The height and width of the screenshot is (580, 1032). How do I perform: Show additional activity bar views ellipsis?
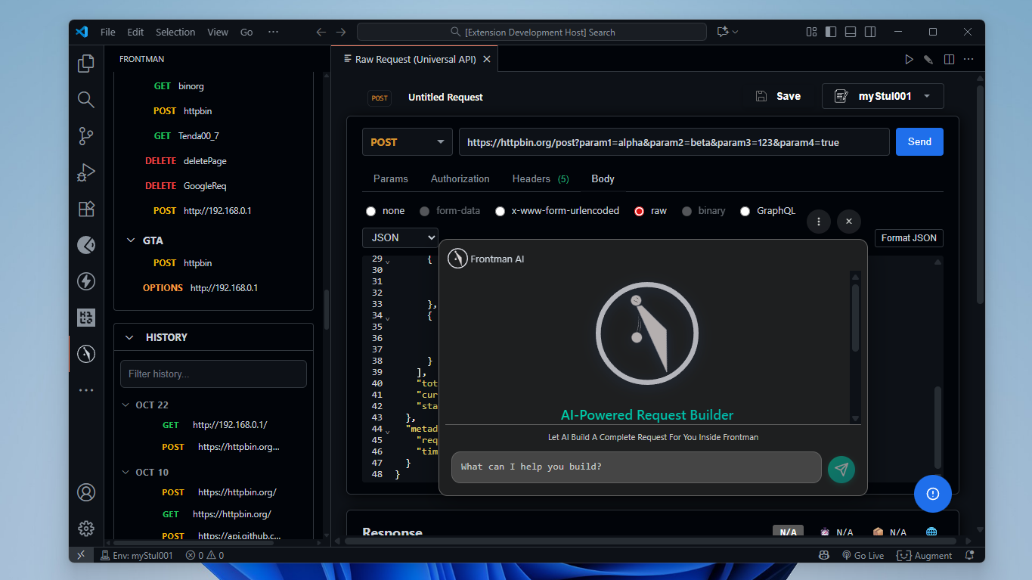click(x=86, y=390)
